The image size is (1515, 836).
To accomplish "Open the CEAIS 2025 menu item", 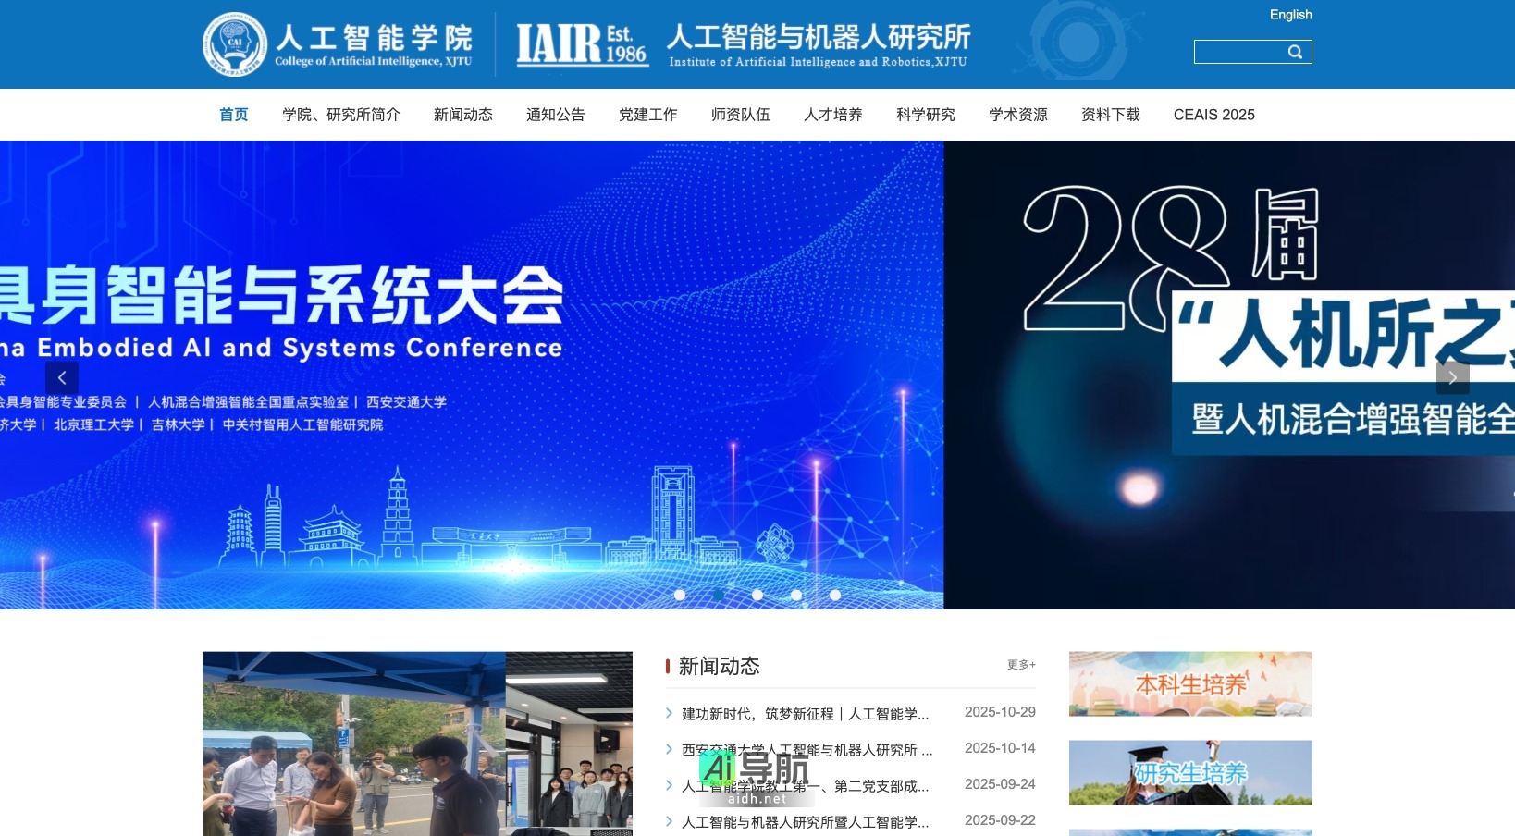I will [x=1213, y=115].
